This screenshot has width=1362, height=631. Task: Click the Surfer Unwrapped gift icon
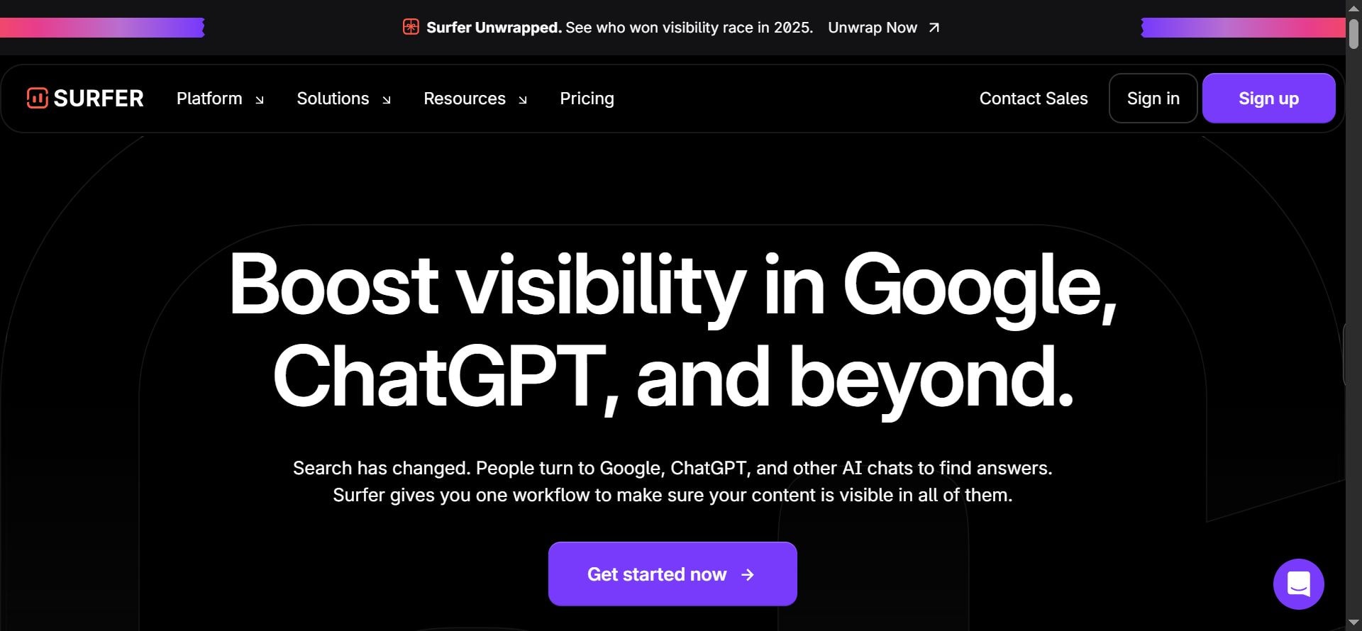[x=411, y=27]
